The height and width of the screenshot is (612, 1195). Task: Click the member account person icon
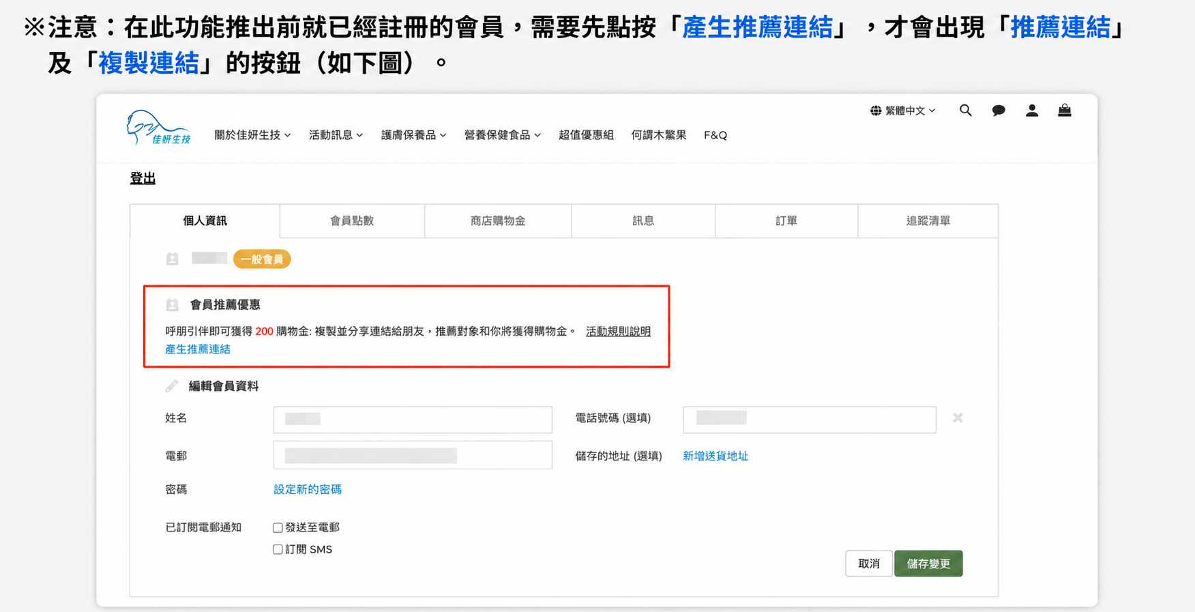pos(1032,111)
